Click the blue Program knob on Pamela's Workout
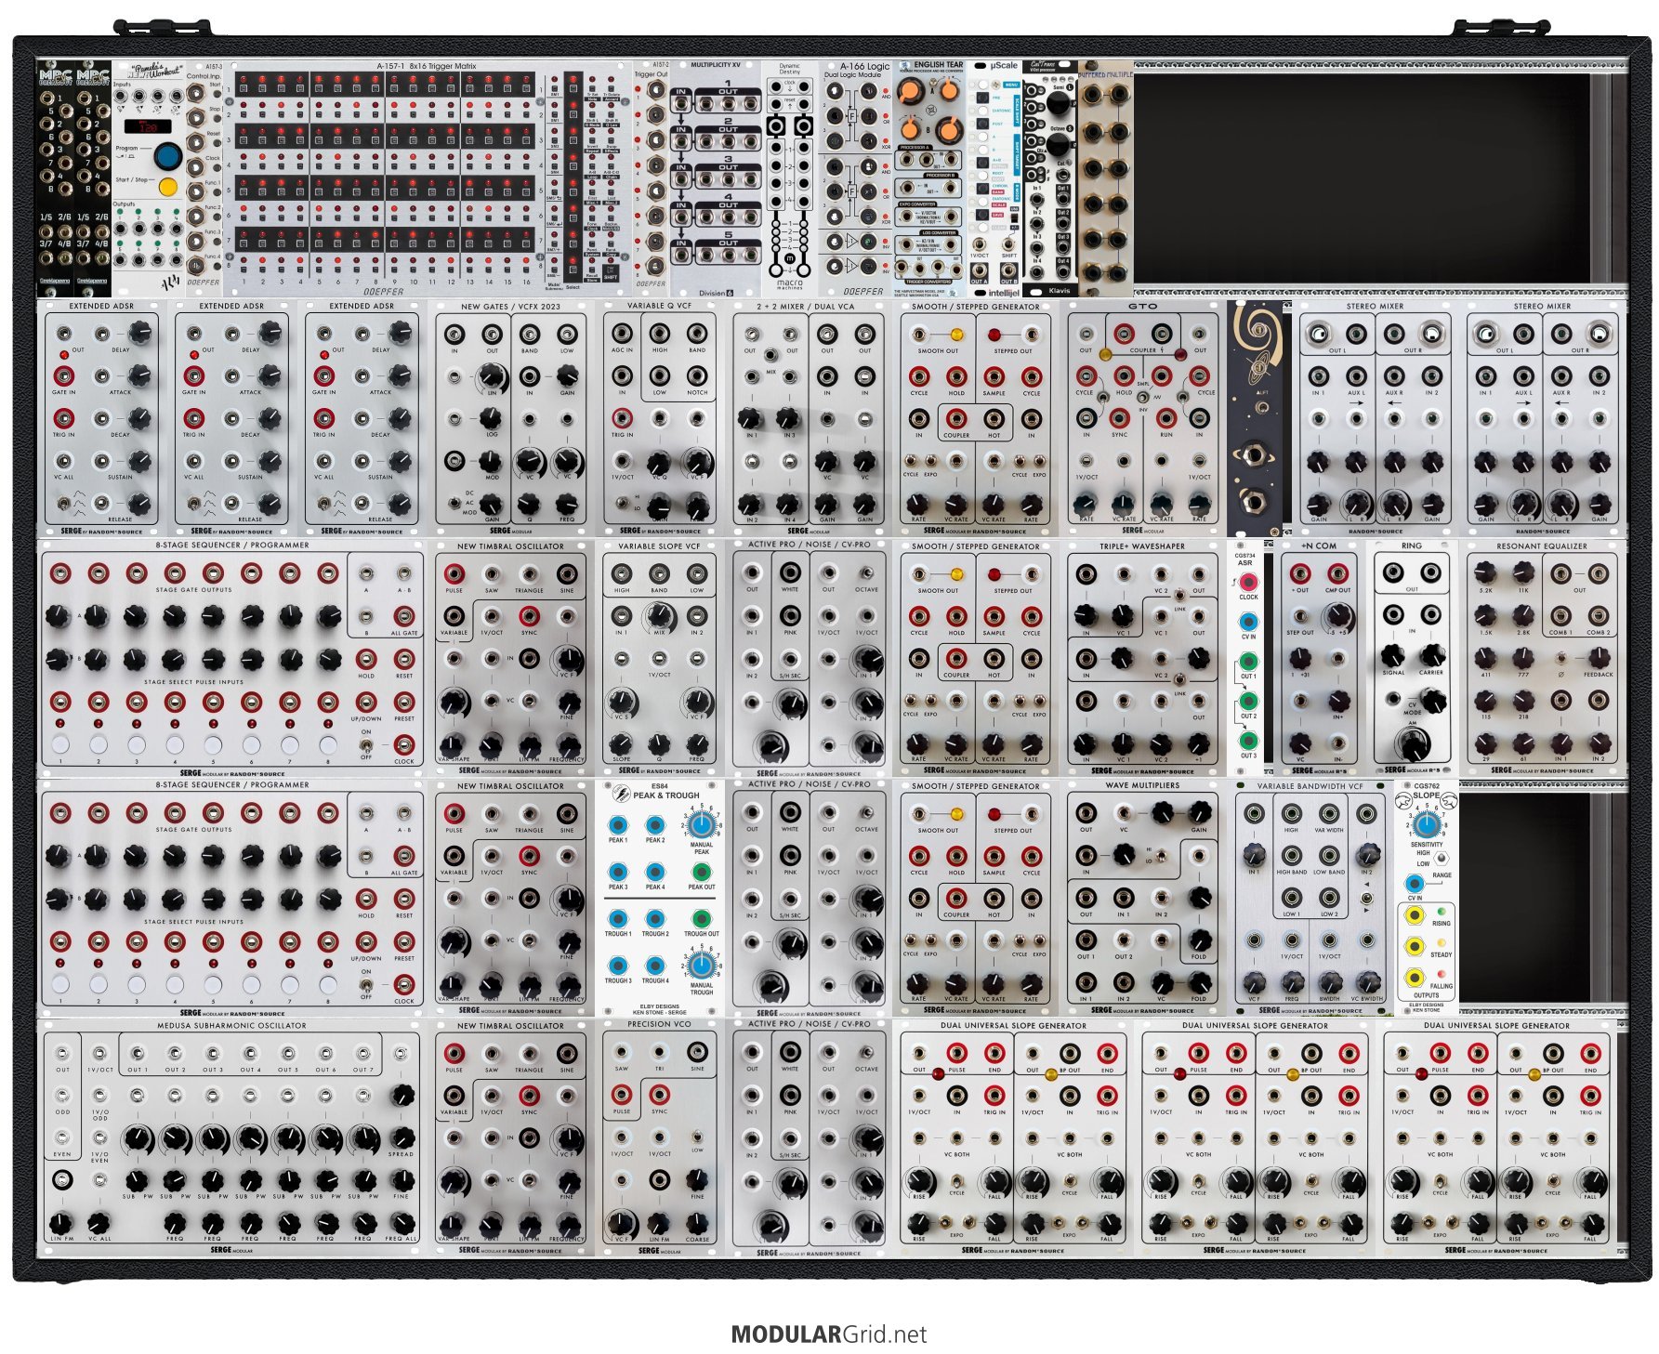 click(167, 154)
